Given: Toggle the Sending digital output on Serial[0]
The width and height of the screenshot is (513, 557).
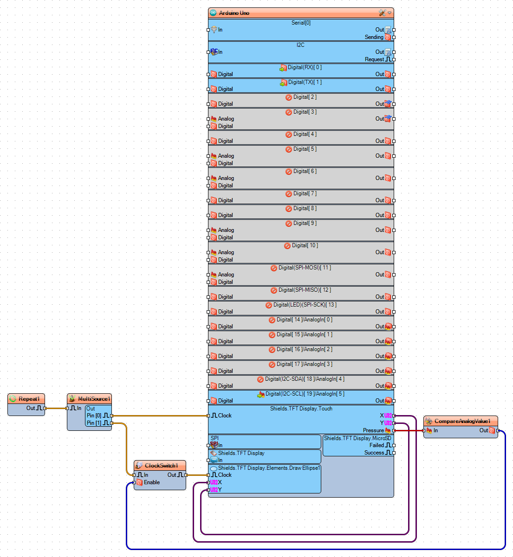Looking at the screenshot, I should 388,37.
